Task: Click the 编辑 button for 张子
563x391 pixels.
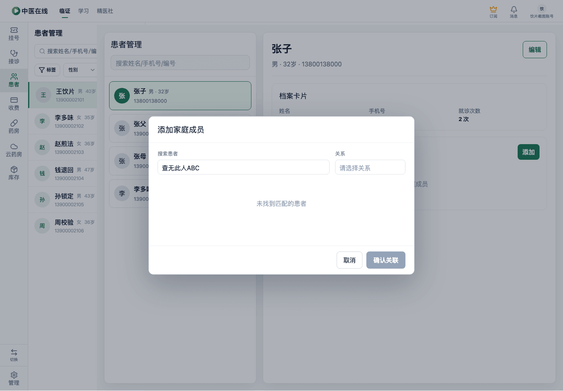Action: 535,50
